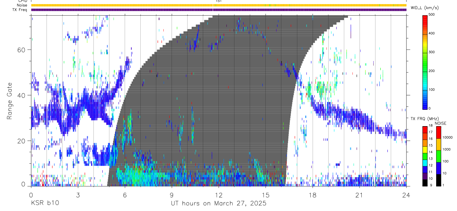
Task: Pick the yellow segment of TX FRQ bar
Action: coord(425,150)
